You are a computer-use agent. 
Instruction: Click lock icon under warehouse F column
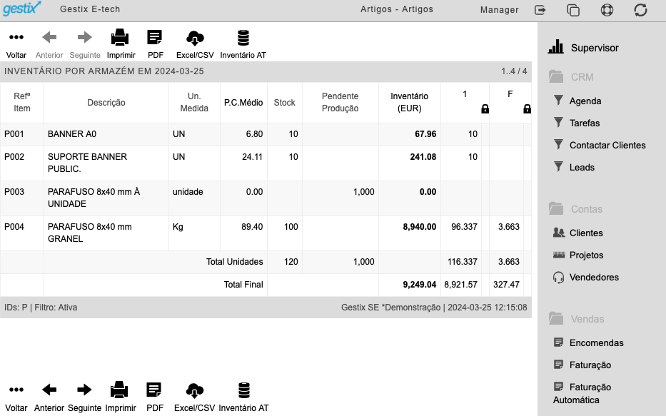point(527,109)
